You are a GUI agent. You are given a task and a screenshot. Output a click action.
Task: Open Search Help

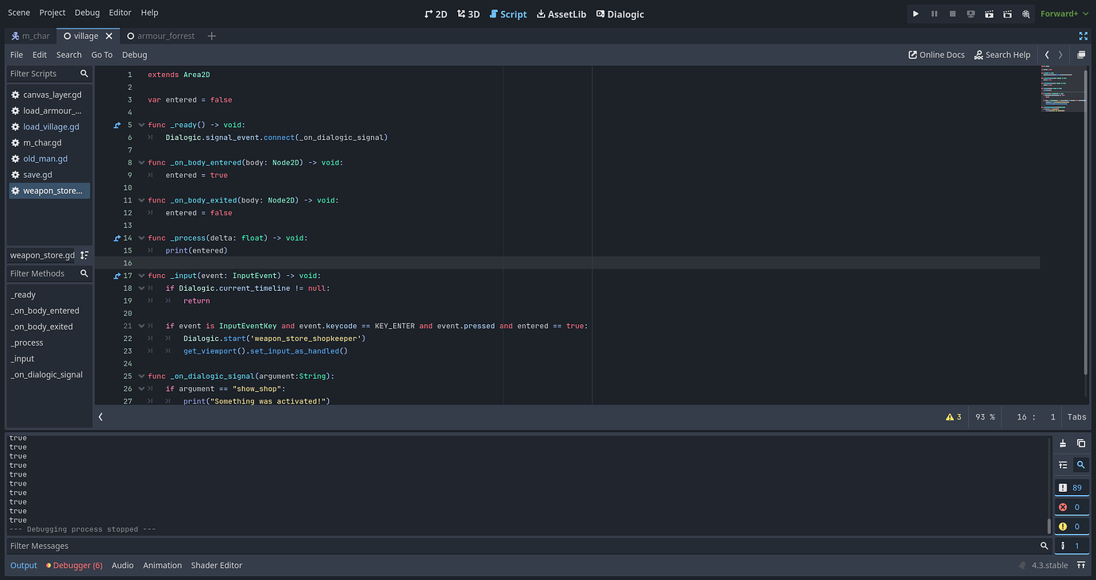[1002, 55]
